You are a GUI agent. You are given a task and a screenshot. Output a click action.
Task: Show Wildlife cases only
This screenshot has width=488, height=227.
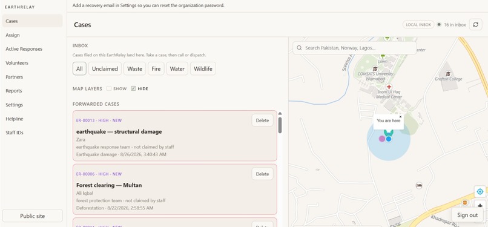pos(203,69)
